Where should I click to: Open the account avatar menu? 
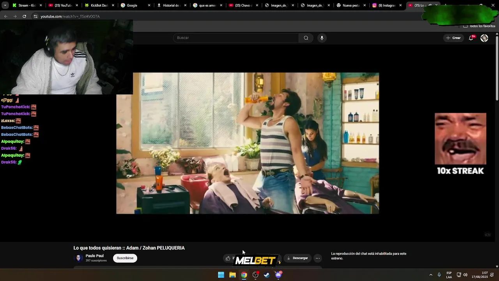coord(484,38)
